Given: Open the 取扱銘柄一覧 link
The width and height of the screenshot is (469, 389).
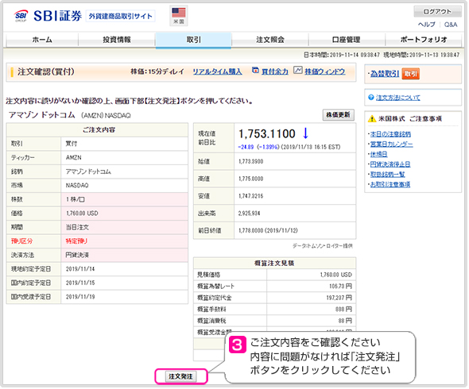Looking at the screenshot, I should [387, 174].
